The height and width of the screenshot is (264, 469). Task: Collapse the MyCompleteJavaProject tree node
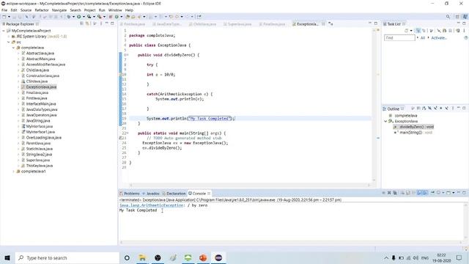(4, 31)
